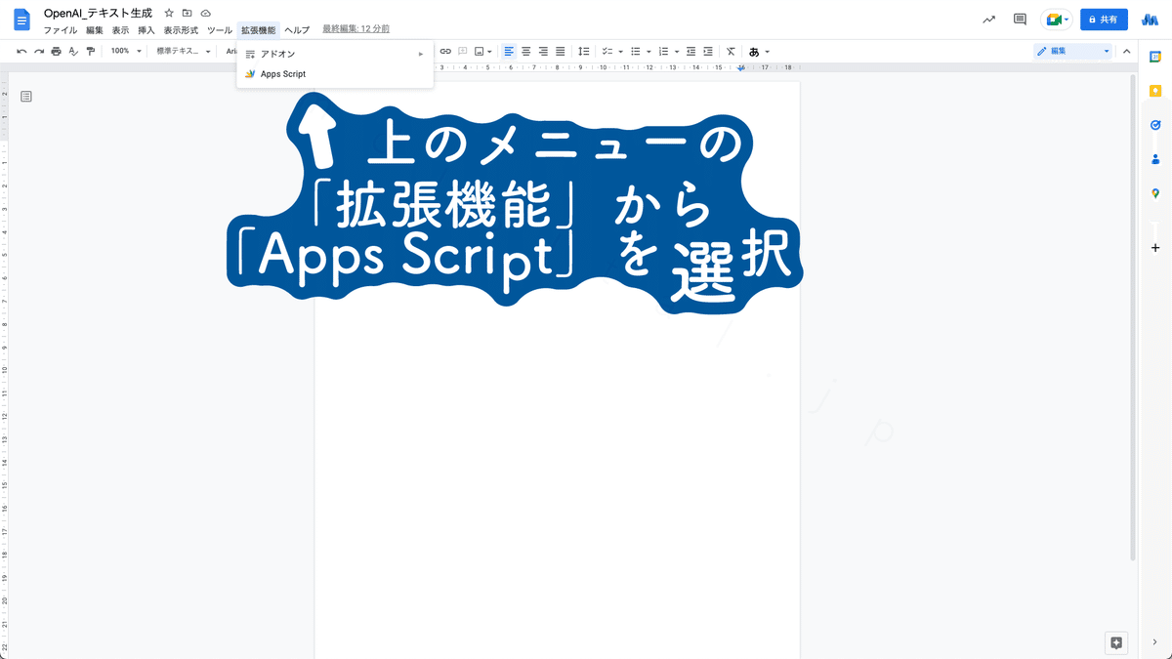Expand the アドオン submenu
1172x659 pixels.
(335, 54)
